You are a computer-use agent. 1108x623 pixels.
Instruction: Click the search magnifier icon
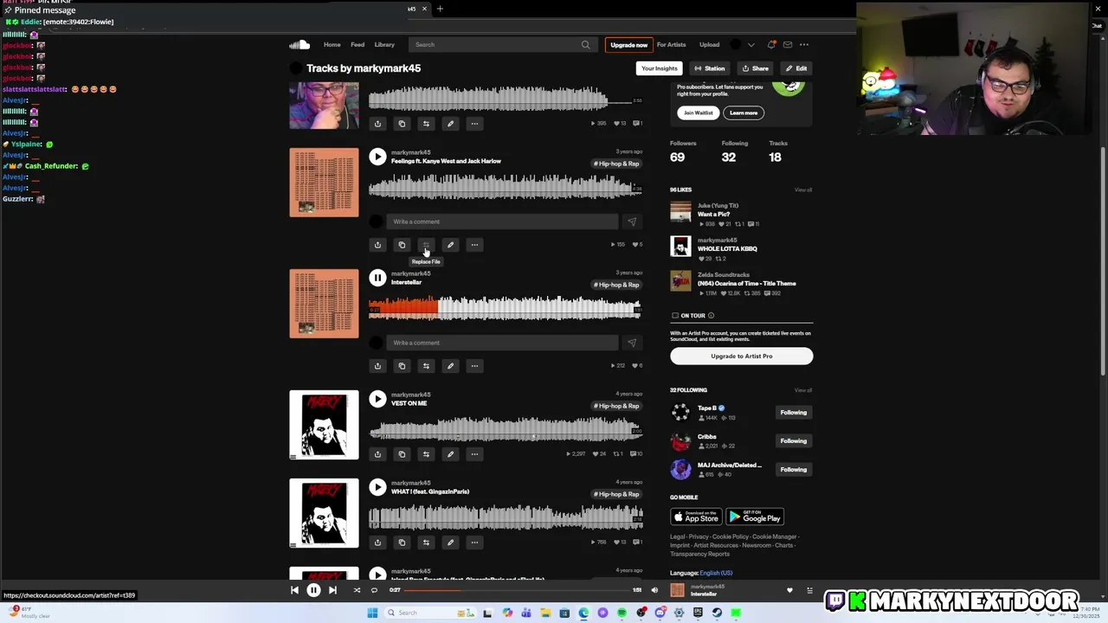tap(585, 45)
